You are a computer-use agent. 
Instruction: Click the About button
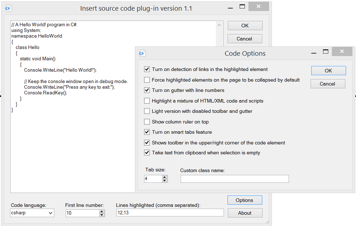click(x=245, y=213)
